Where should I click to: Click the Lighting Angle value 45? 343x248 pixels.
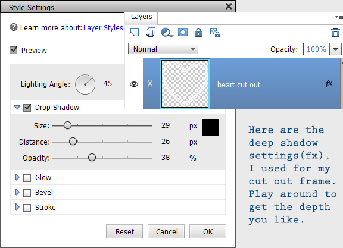[x=107, y=84]
